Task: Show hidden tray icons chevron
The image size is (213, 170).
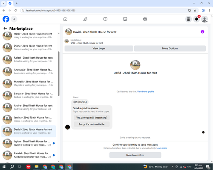Action: (x=173, y=167)
